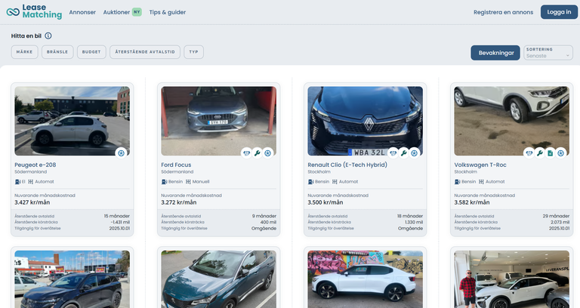Click the diamond badge on Ford Focus photo
580x308 pixels.
246,152
